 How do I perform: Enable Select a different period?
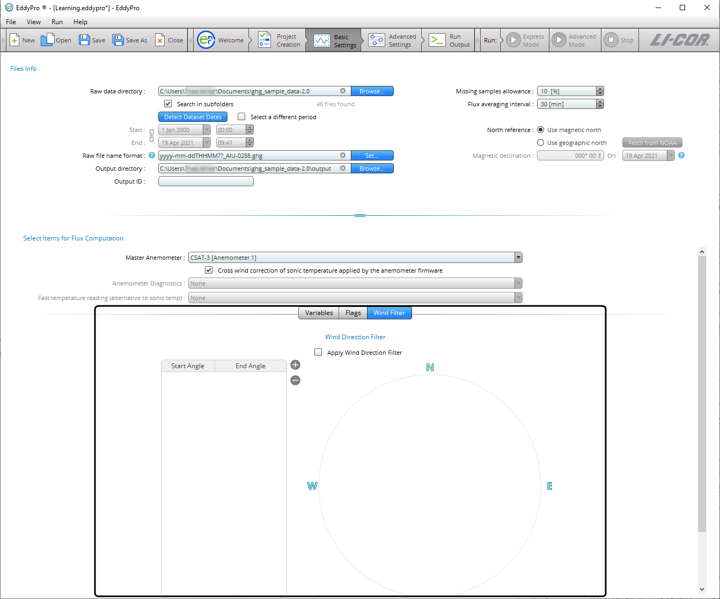coord(241,116)
